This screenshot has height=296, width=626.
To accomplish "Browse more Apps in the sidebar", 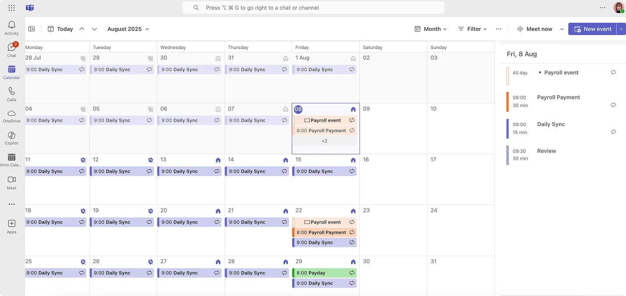I will click(11, 226).
